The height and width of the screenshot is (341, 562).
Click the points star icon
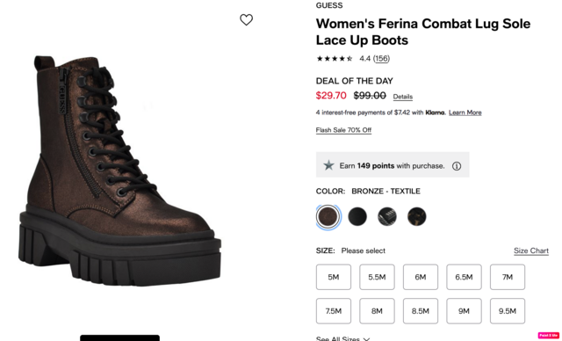click(x=328, y=165)
